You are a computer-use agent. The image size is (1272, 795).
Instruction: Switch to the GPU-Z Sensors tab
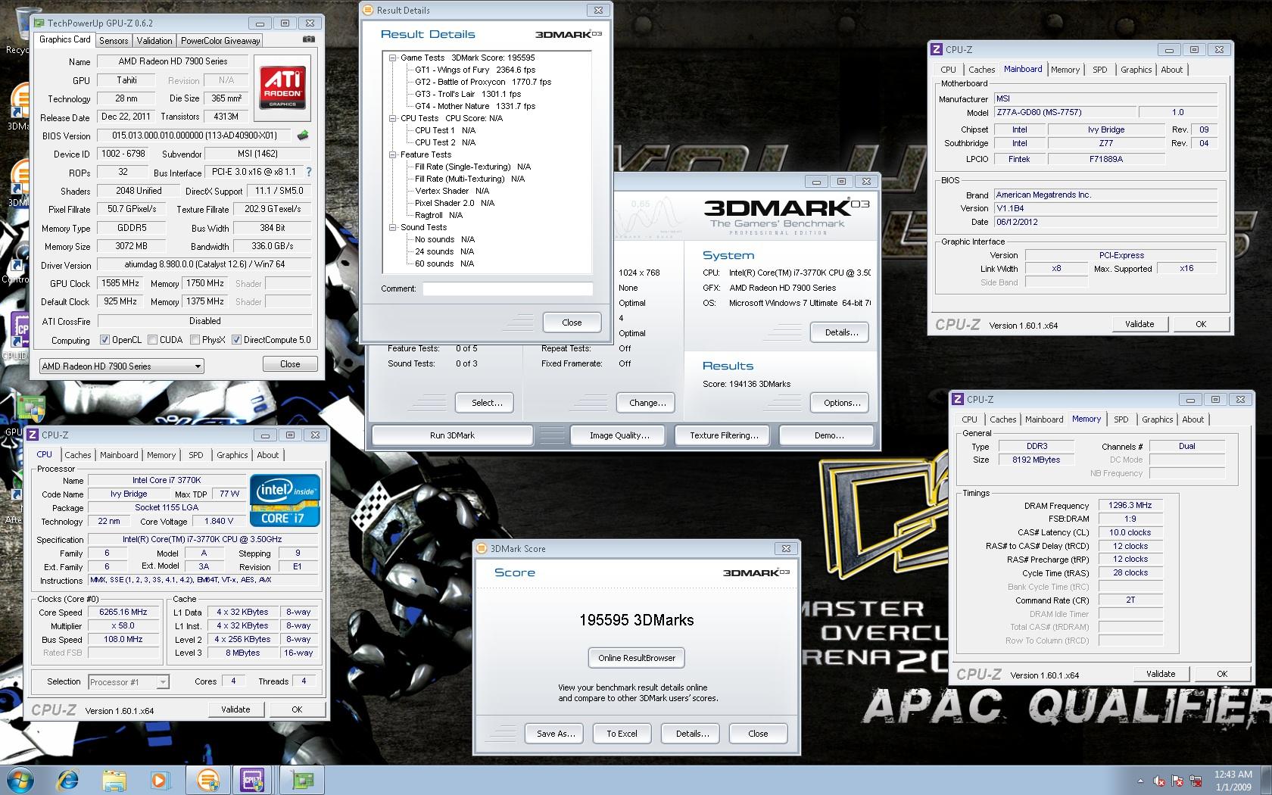114,41
